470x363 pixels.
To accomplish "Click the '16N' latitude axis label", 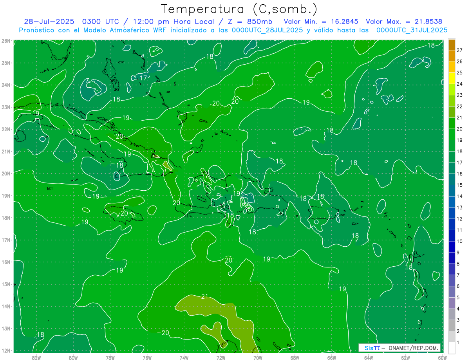I will (6, 262).
